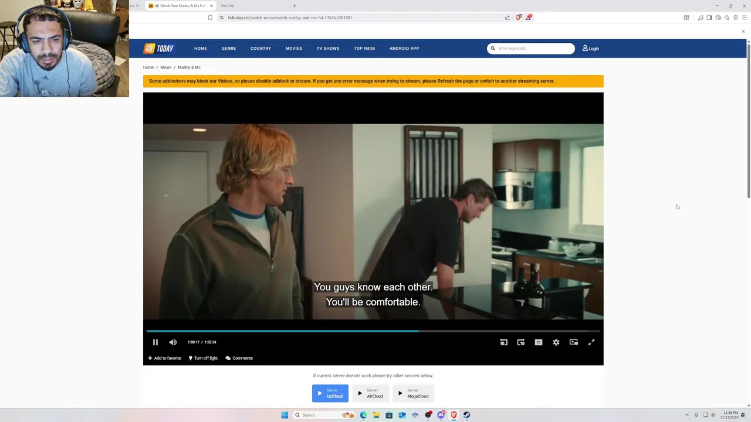Switch to the New Tab browser tab
751x422 pixels.
pyautogui.click(x=228, y=6)
